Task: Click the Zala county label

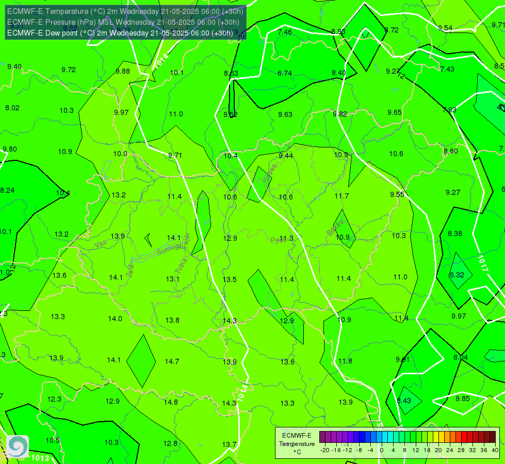Action: point(130,271)
